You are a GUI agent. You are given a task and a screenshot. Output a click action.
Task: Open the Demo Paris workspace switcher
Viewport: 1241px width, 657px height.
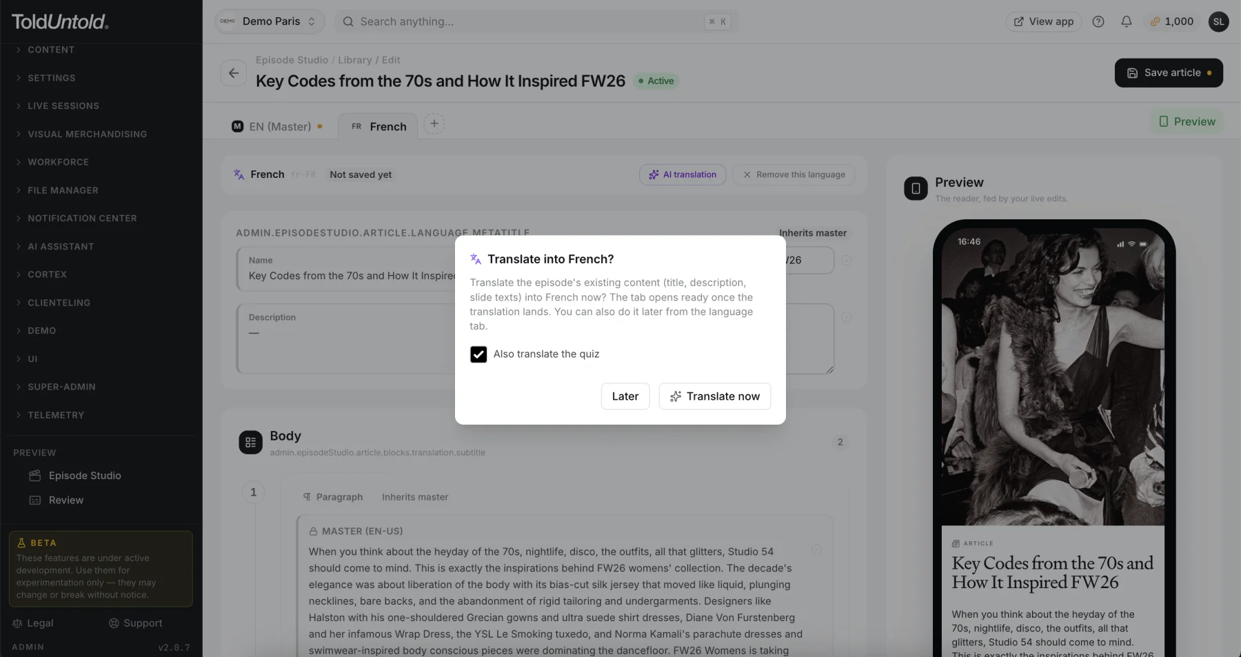tap(270, 21)
